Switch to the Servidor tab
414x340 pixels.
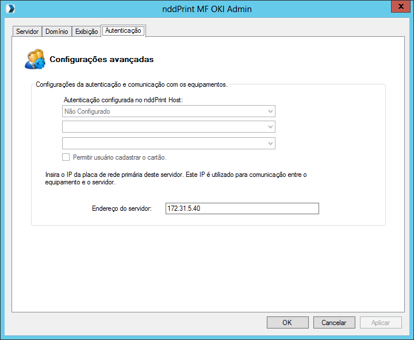pyautogui.click(x=27, y=32)
